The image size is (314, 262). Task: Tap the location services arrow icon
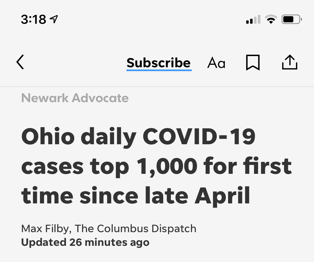[x=54, y=19]
